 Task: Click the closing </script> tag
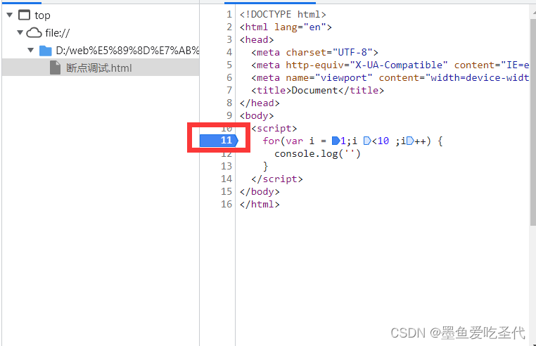277,179
